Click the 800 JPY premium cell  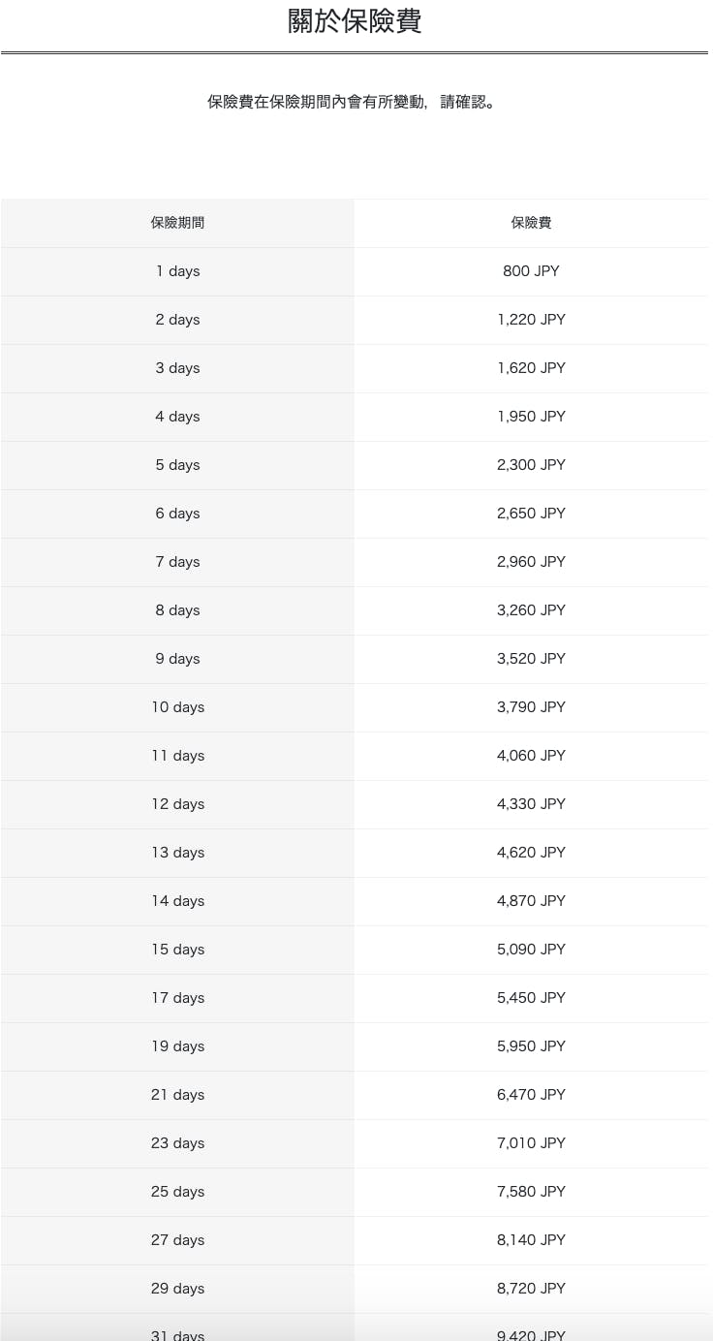point(531,271)
